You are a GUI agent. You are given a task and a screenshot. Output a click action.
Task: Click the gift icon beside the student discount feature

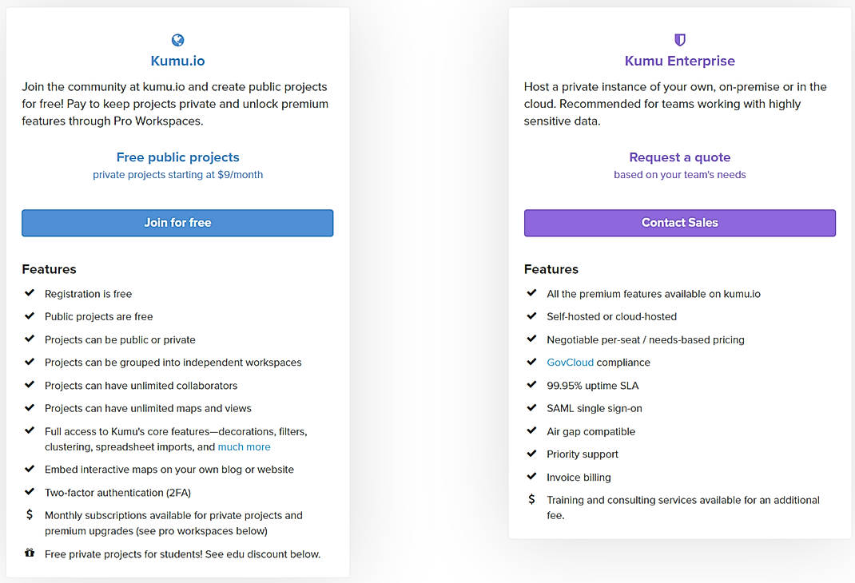(x=30, y=553)
